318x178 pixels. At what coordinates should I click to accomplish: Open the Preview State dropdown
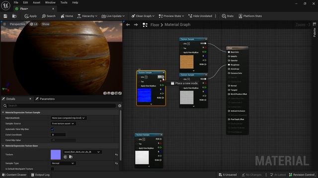[x=171, y=16]
